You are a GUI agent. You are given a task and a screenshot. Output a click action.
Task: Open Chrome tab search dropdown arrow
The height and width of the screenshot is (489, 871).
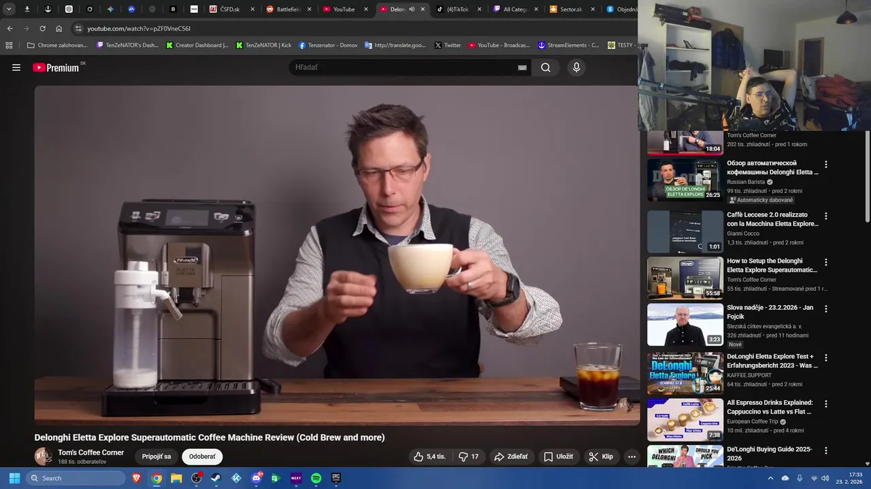(x=9, y=10)
